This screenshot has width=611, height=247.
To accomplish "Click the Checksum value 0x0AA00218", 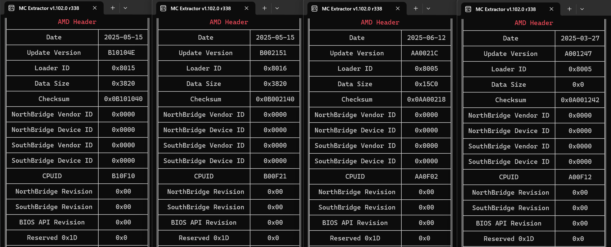I will click(x=426, y=99).
